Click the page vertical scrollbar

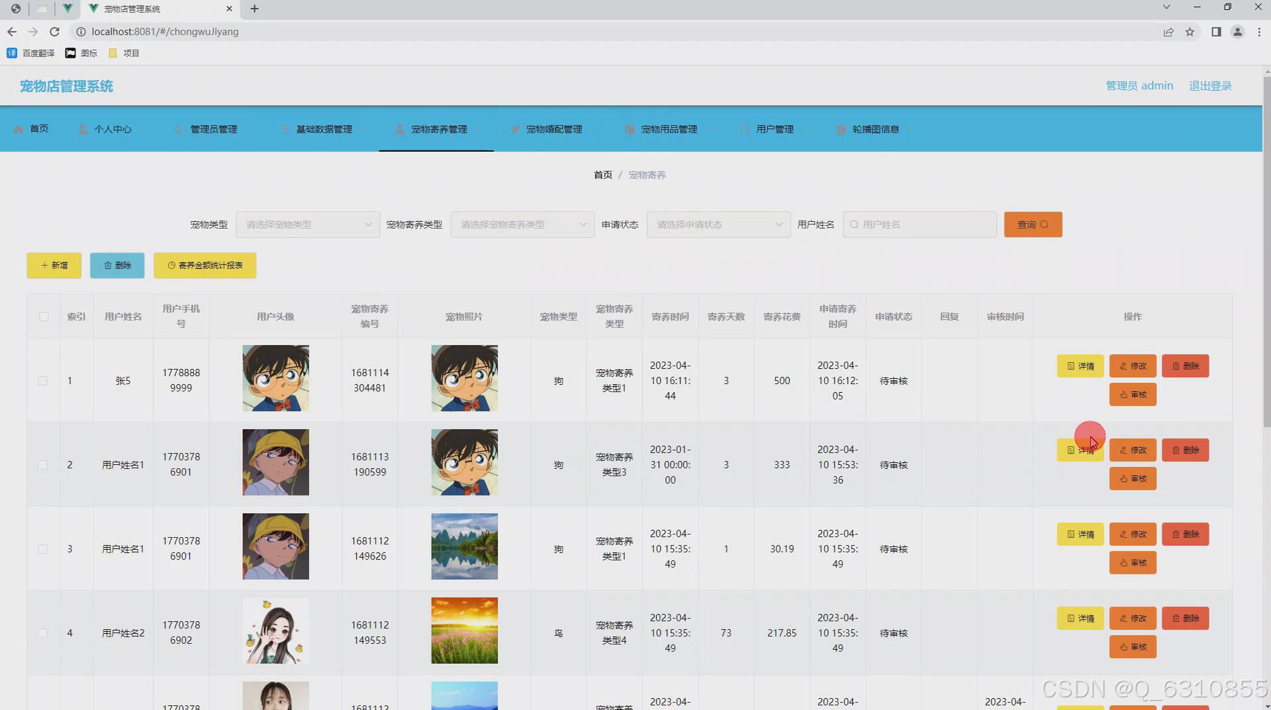tap(1266, 252)
